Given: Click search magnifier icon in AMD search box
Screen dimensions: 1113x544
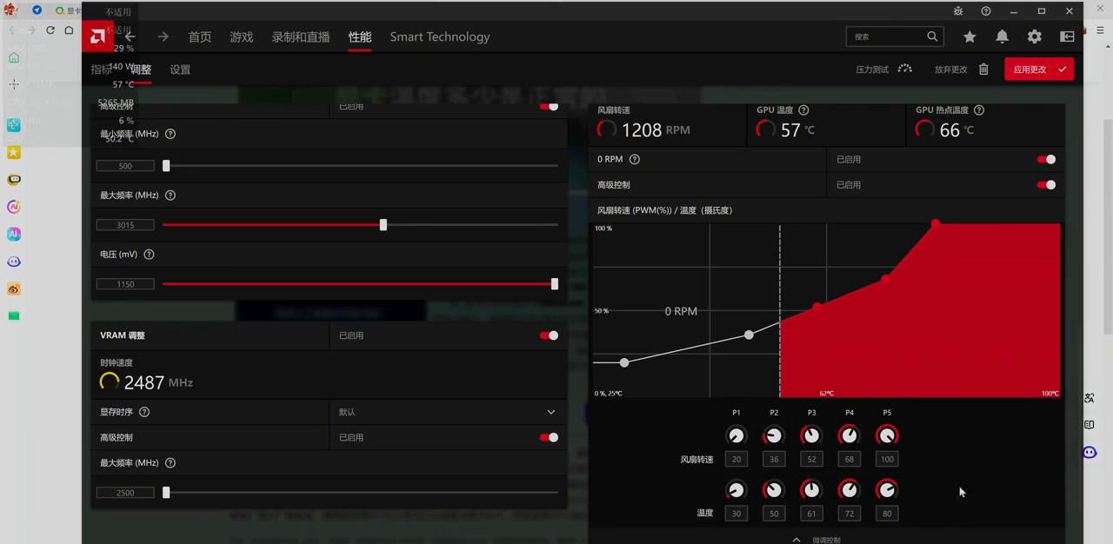Looking at the screenshot, I should pyautogui.click(x=932, y=36).
